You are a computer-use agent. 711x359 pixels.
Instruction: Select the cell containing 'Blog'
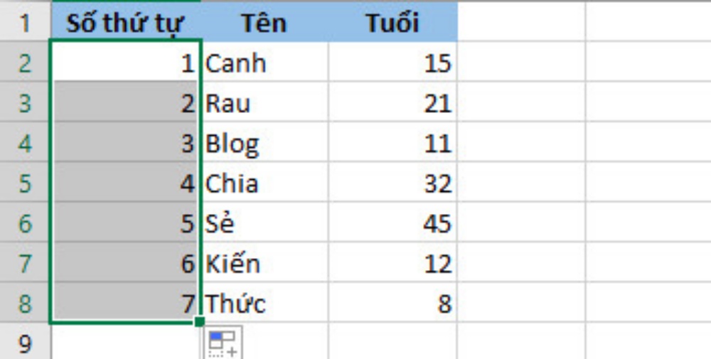(264, 144)
